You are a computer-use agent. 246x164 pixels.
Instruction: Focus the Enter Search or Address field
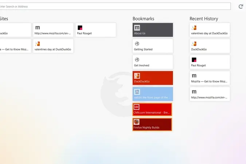point(114,7)
